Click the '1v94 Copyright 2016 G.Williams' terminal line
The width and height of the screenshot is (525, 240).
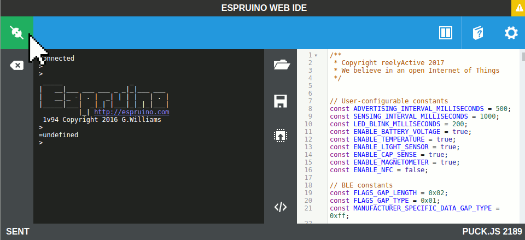102,120
